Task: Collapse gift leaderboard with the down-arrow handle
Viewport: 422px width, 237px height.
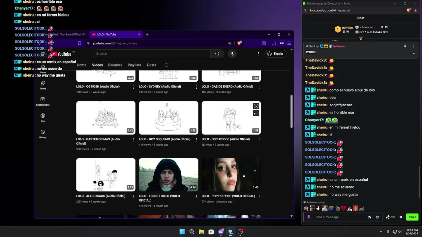Action: point(361,39)
